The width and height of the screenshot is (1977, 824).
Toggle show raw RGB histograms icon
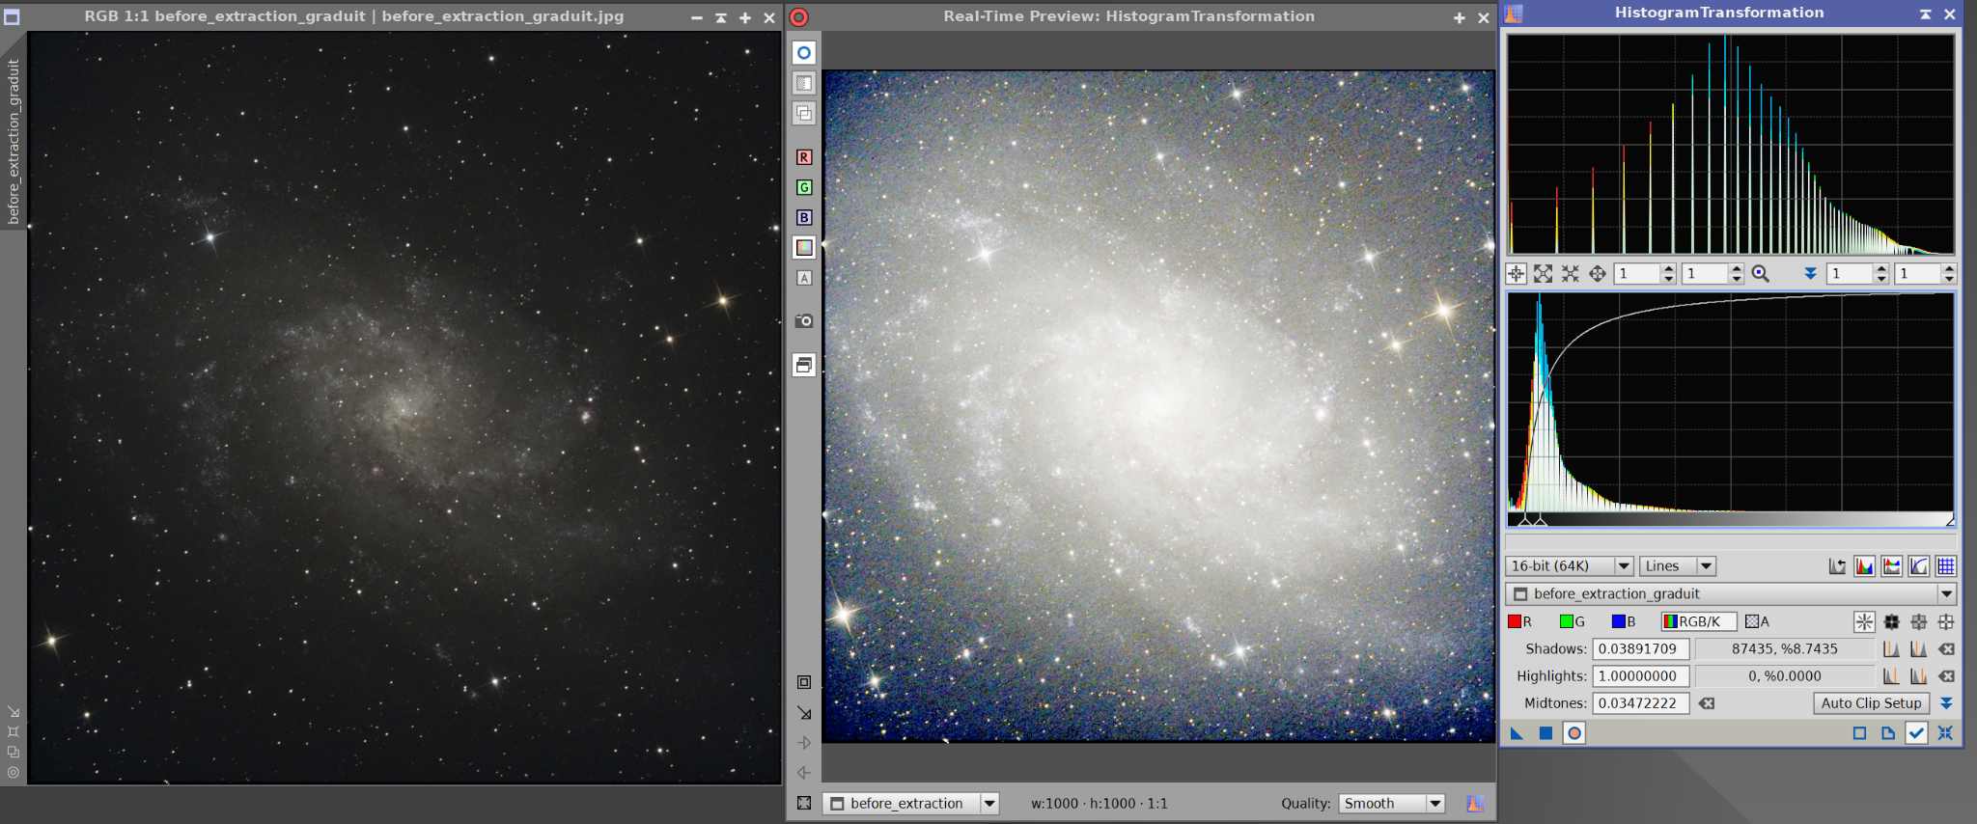[x=1864, y=566]
